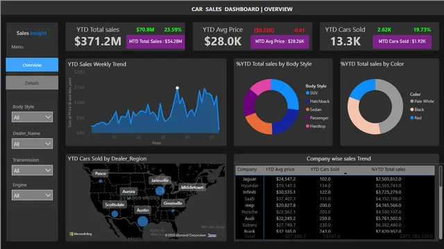Open the Engine filter dropdown
This screenshot has width=444, height=249.
pos(32,195)
